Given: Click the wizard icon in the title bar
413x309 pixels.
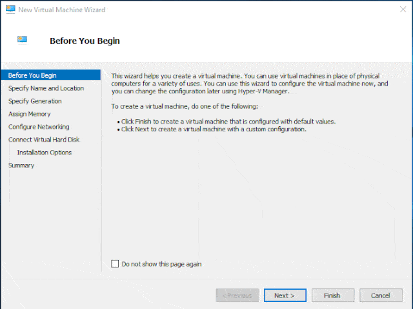Looking at the screenshot, I should [x=10, y=10].
